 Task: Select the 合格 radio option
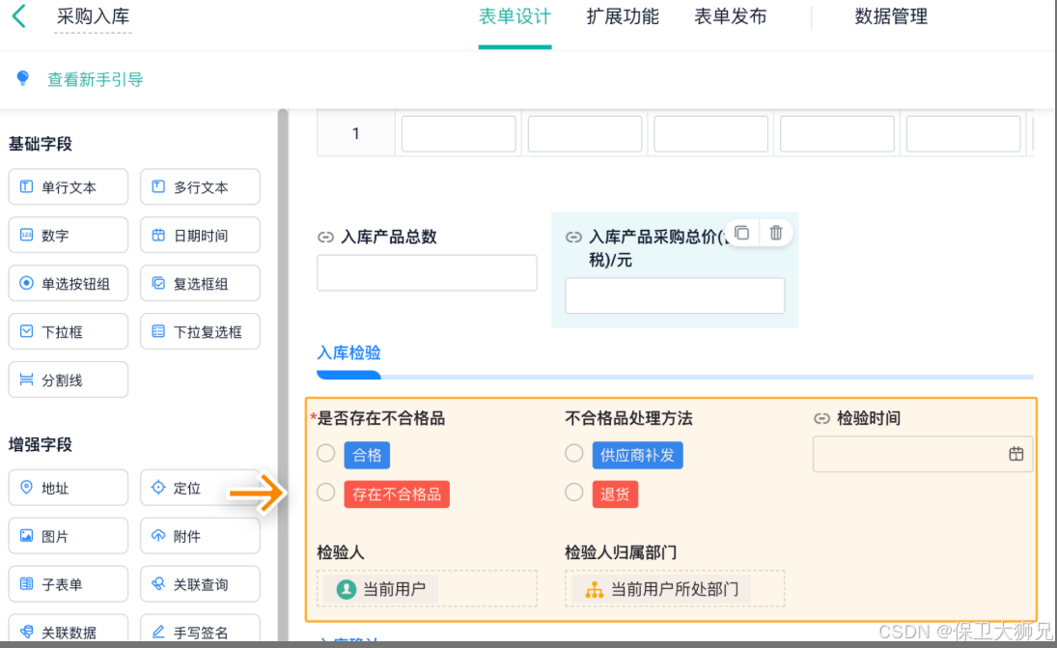point(326,454)
